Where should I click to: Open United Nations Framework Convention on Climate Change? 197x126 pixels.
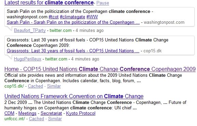(74, 96)
